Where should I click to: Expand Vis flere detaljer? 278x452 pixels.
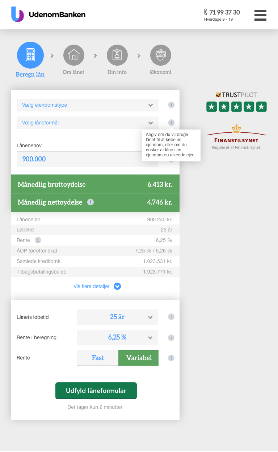[x=97, y=286]
